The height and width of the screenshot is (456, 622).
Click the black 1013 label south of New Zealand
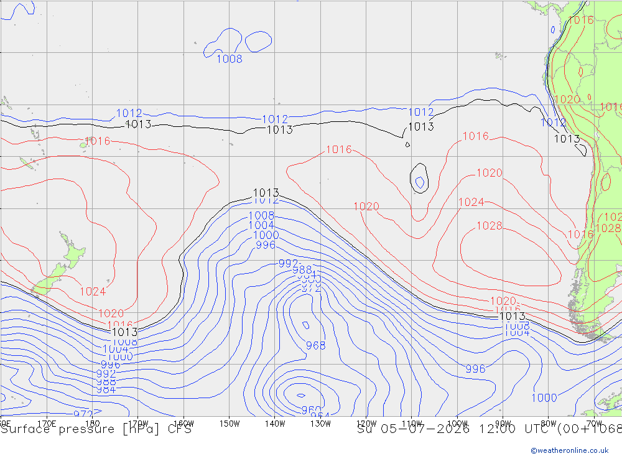click(x=125, y=332)
